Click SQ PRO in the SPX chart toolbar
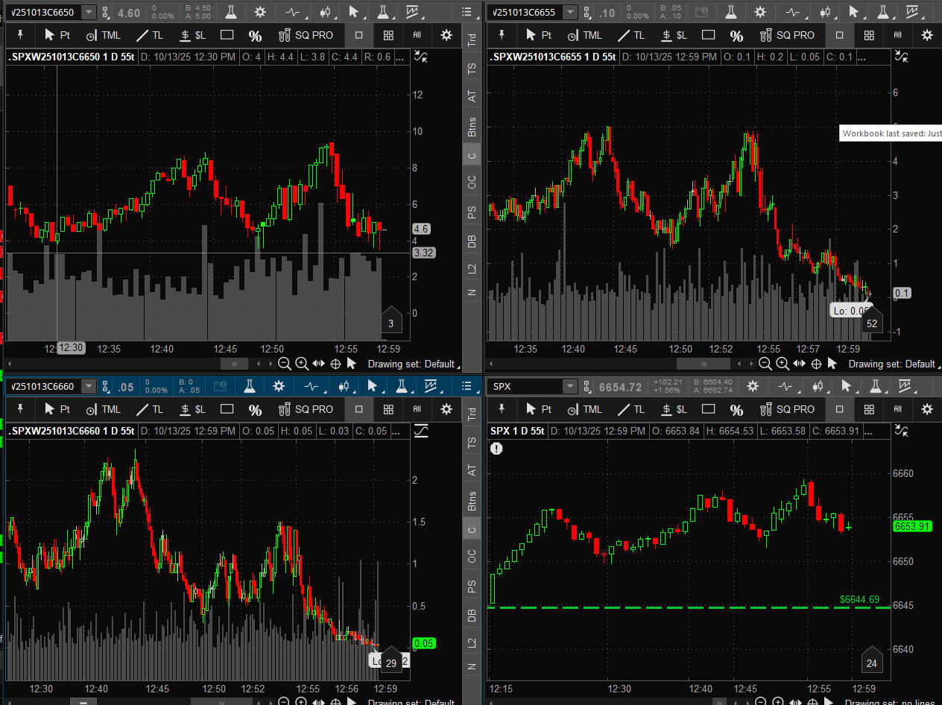942x705 pixels. 787,409
